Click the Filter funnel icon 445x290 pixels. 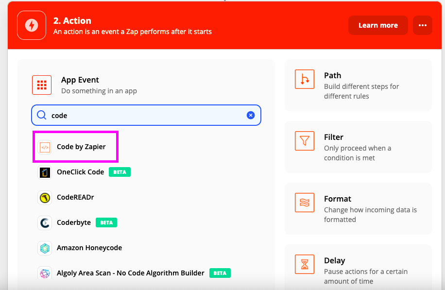tap(305, 141)
